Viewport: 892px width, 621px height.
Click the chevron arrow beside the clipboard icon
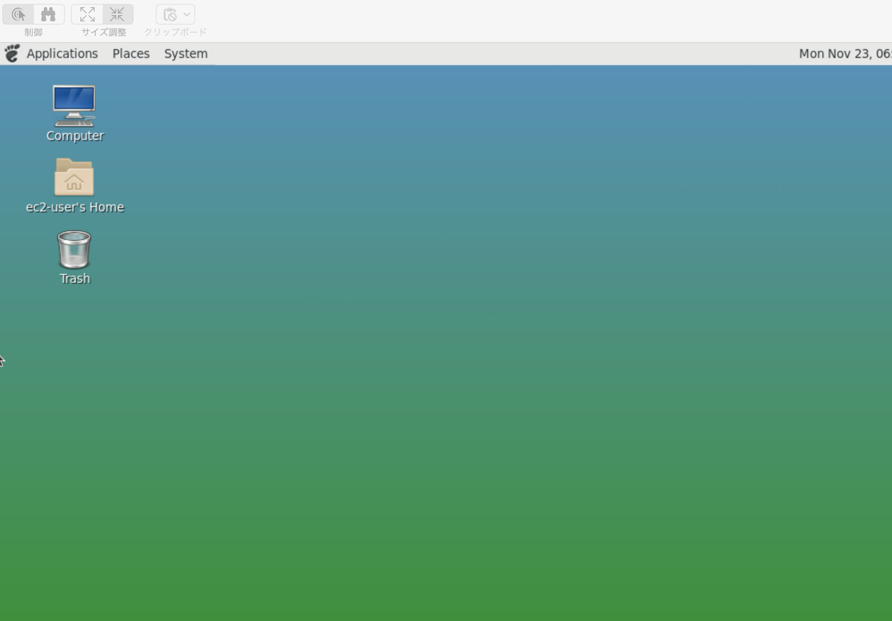coord(187,15)
